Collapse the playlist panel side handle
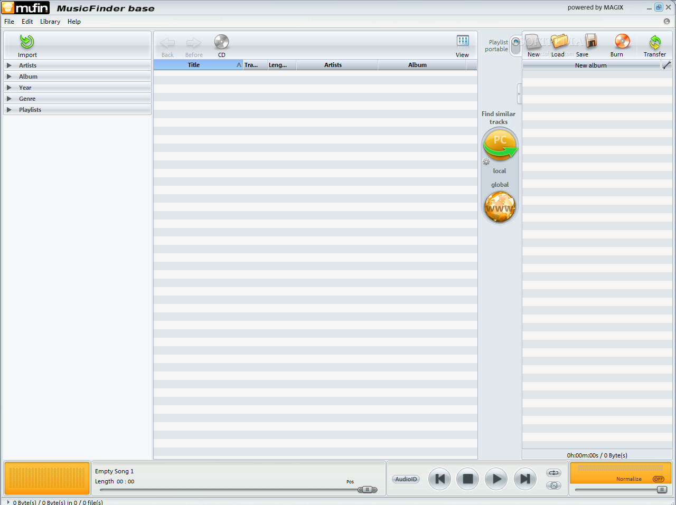 (519, 94)
